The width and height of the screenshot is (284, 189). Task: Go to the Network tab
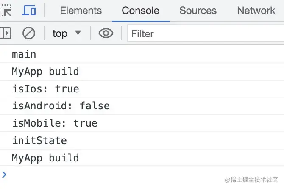256,11
